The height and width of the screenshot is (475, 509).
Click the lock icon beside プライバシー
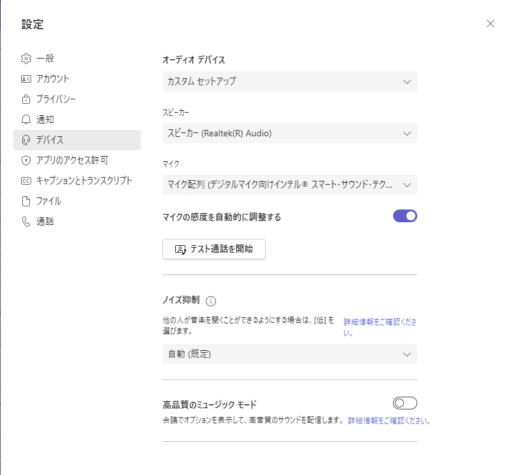pos(26,99)
